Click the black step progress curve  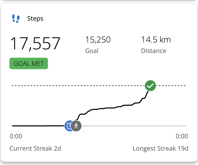tap(110, 108)
